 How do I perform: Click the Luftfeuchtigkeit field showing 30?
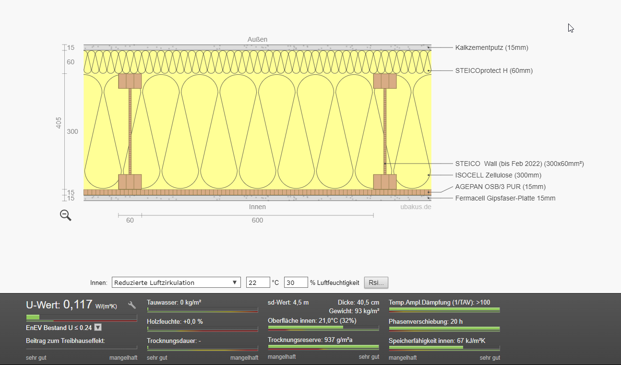[x=296, y=283]
